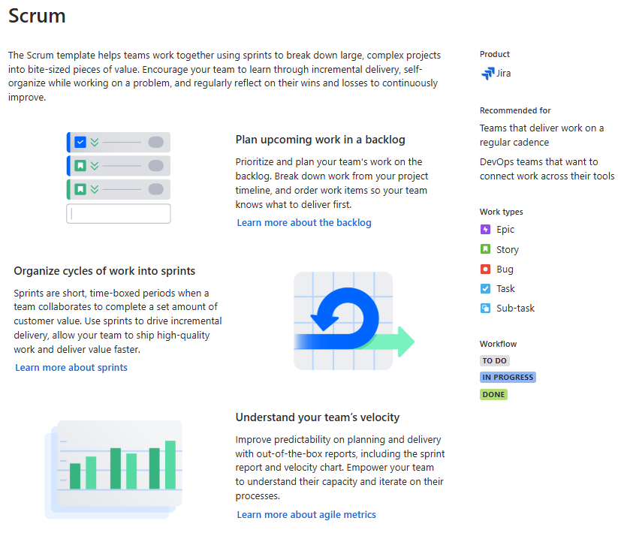
Task: Click the DONE workflow status lozenge
Action: tap(493, 394)
